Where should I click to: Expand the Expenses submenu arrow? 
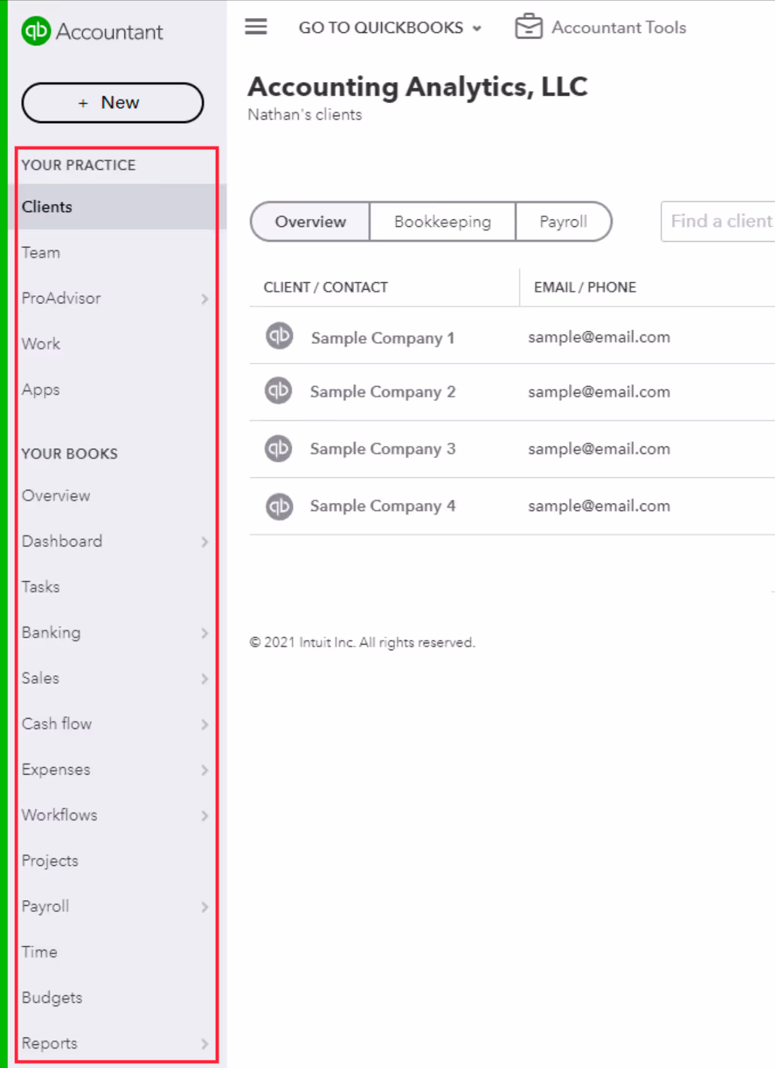coord(205,770)
